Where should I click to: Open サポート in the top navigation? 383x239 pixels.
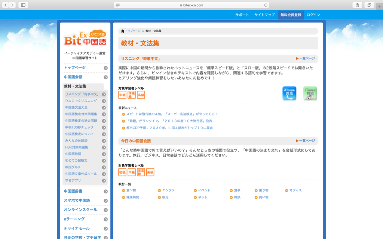point(242,15)
